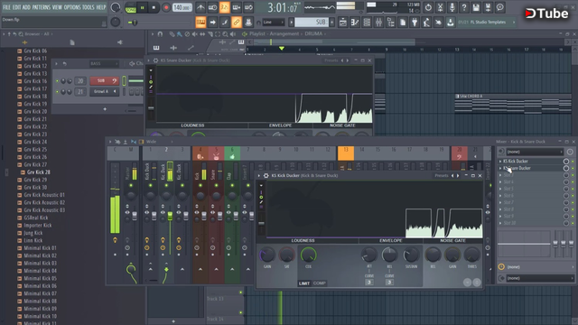Click the help question mark icon
This screenshot has height=325, width=578.
point(464,7)
